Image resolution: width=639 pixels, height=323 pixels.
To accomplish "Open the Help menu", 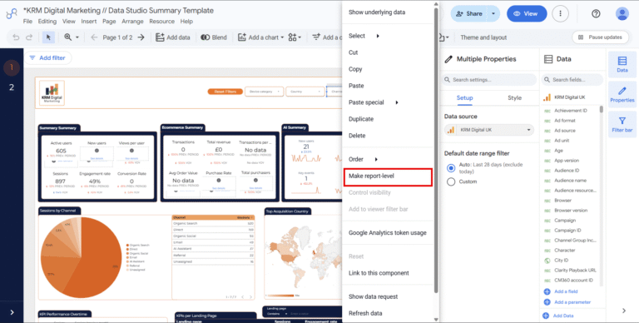I will point(186,21).
